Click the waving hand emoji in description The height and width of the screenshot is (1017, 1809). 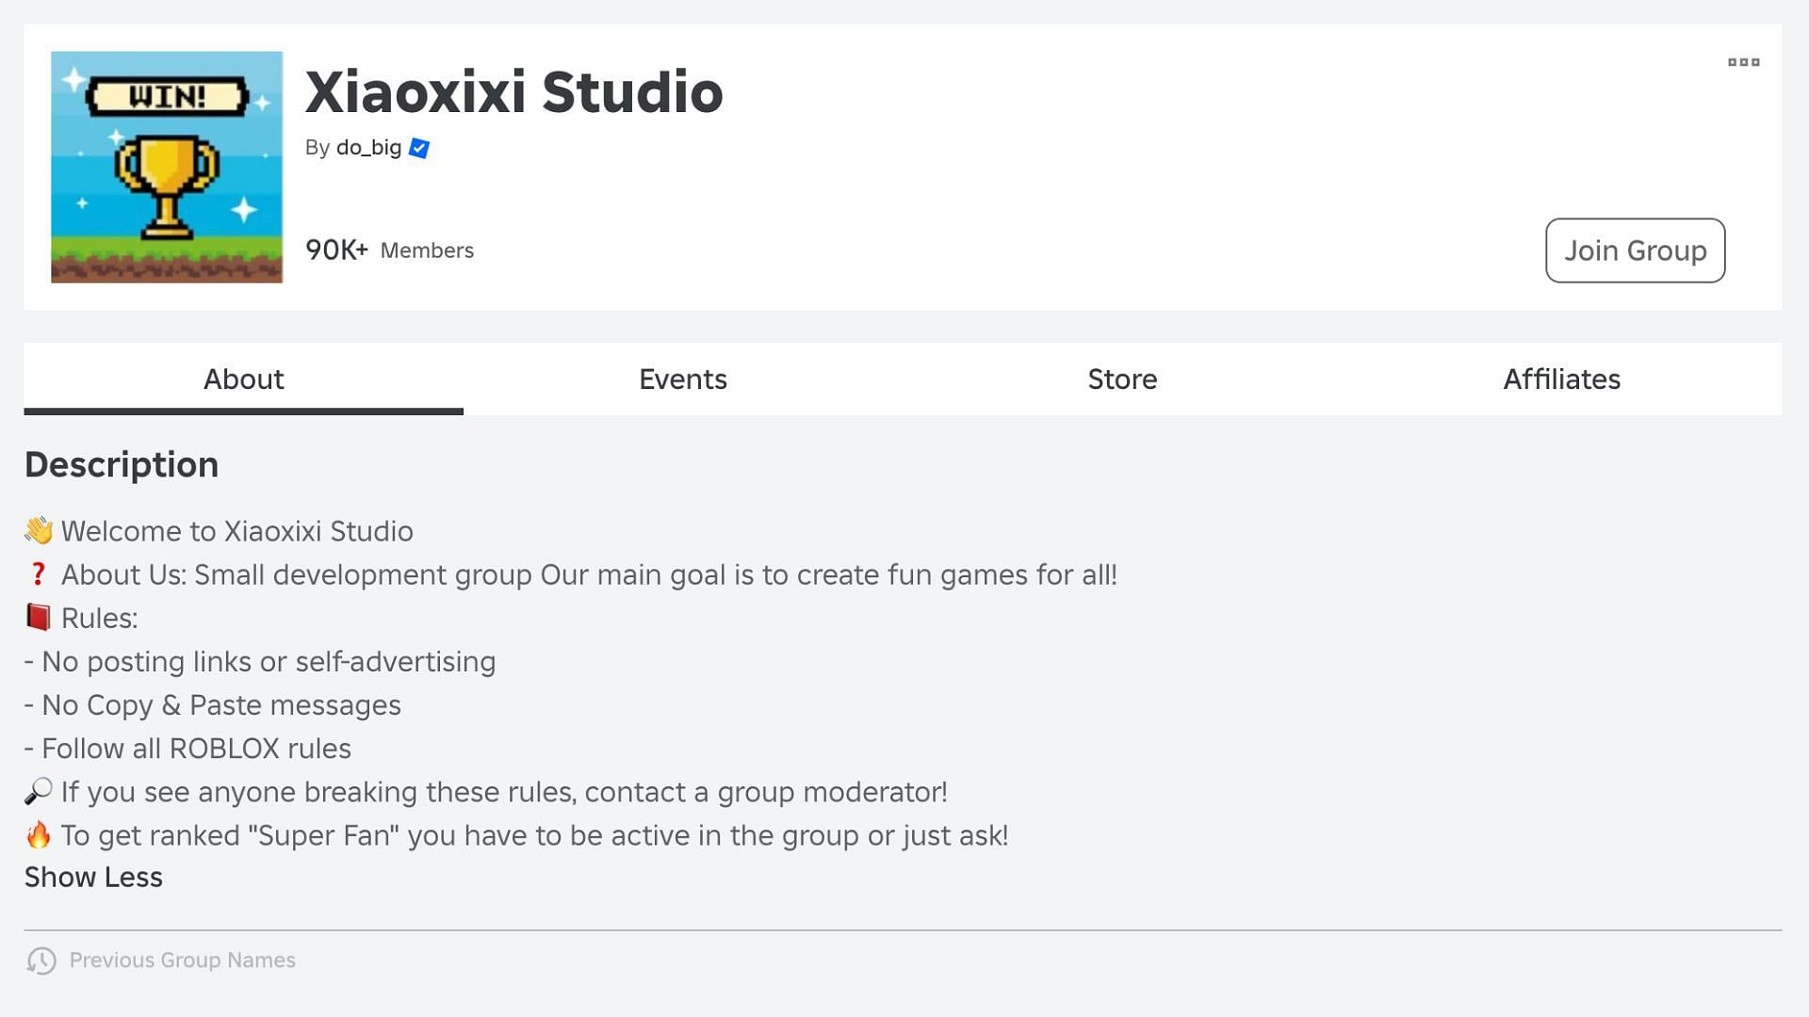[x=39, y=531]
